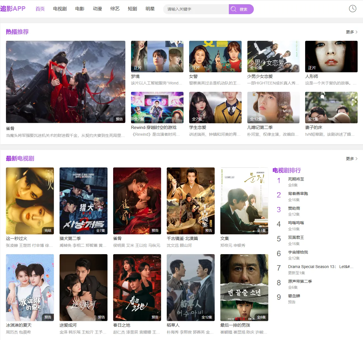Click description starting 当魔头将军强娶沉迷机关术

coord(66,135)
